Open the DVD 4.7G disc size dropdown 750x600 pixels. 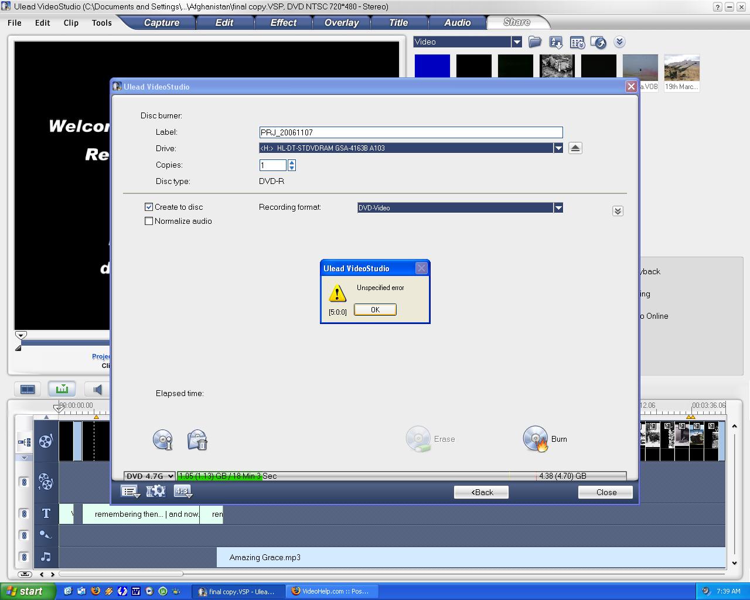149,476
